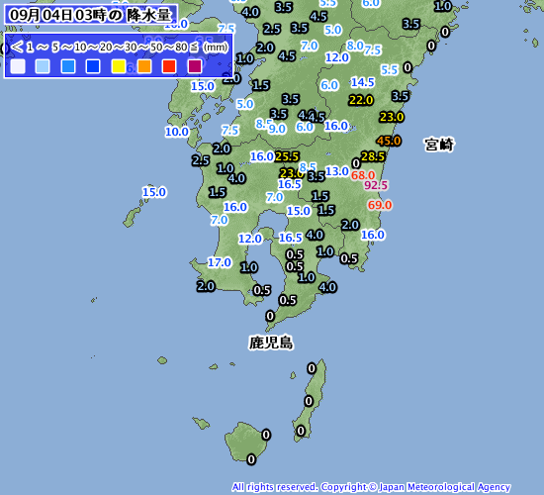Click the orange legend color swatch
The height and width of the screenshot is (495, 544).
coord(144,66)
